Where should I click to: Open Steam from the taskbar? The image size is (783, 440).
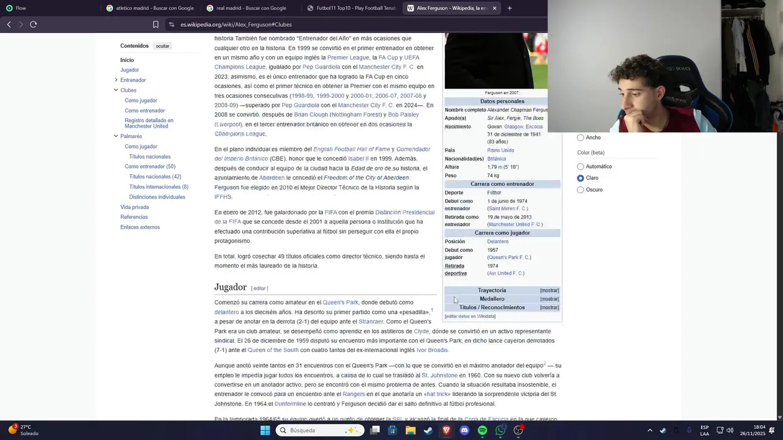(x=428, y=430)
